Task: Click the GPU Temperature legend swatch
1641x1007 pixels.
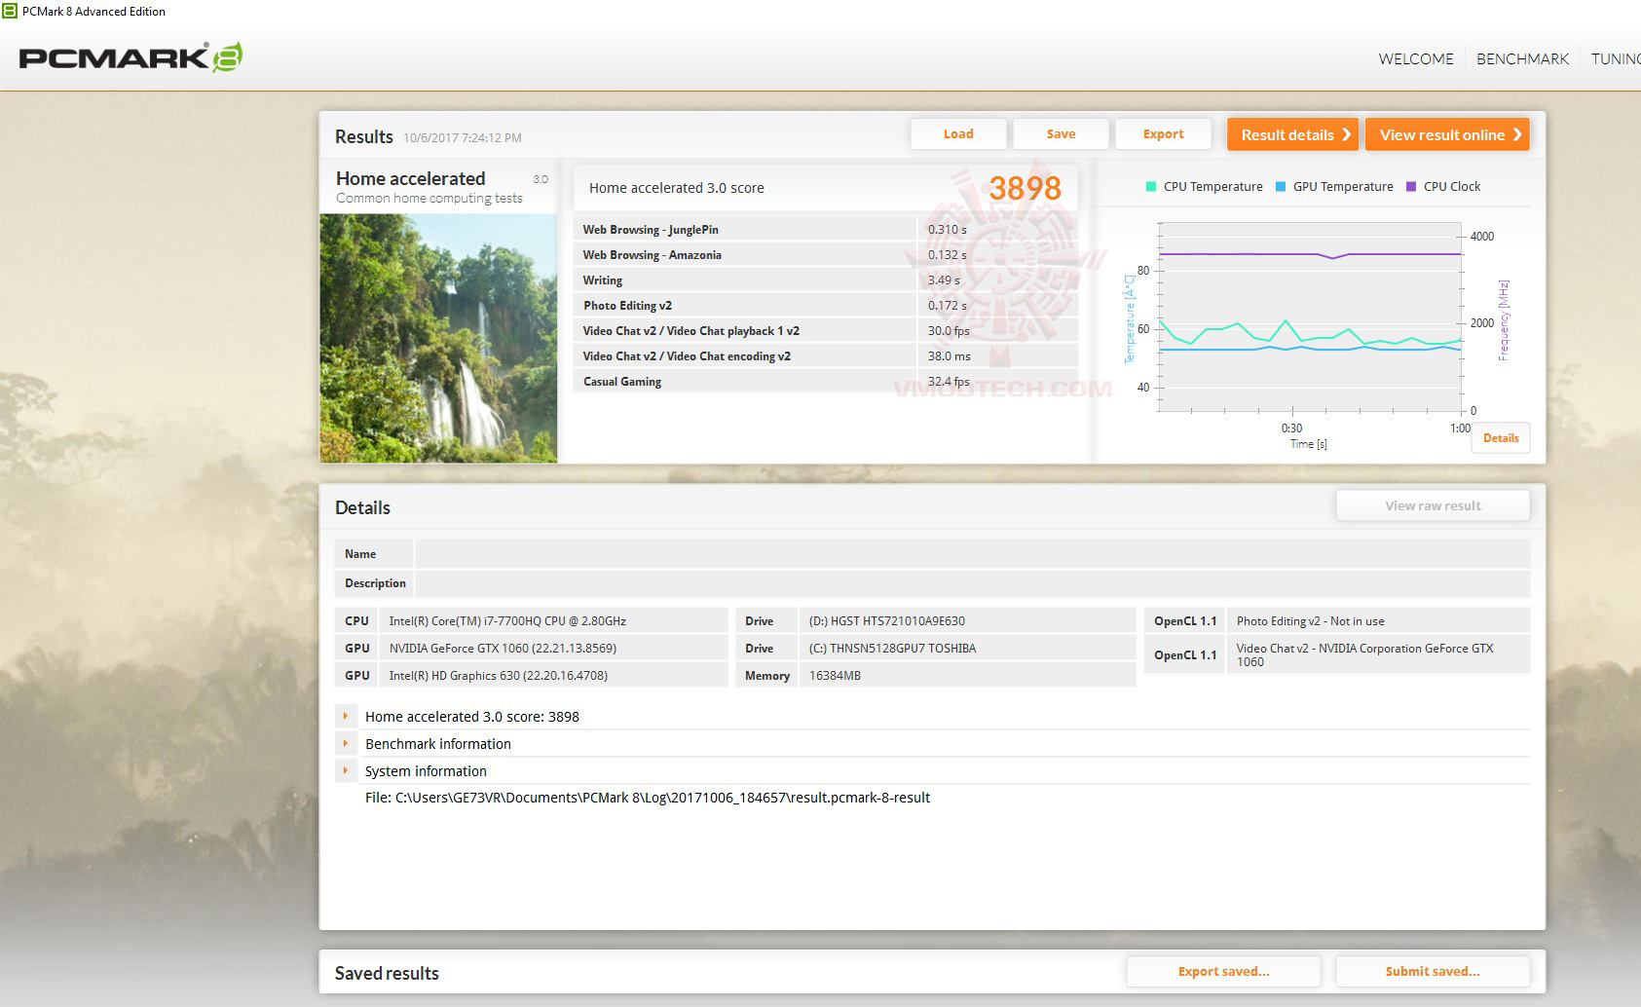Action: point(1281,187)
